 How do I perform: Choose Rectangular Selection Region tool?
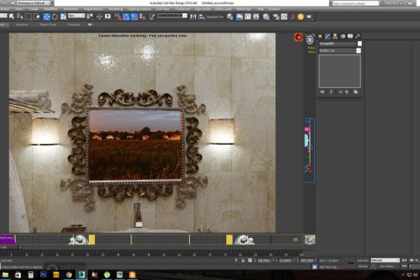(28, 16)
